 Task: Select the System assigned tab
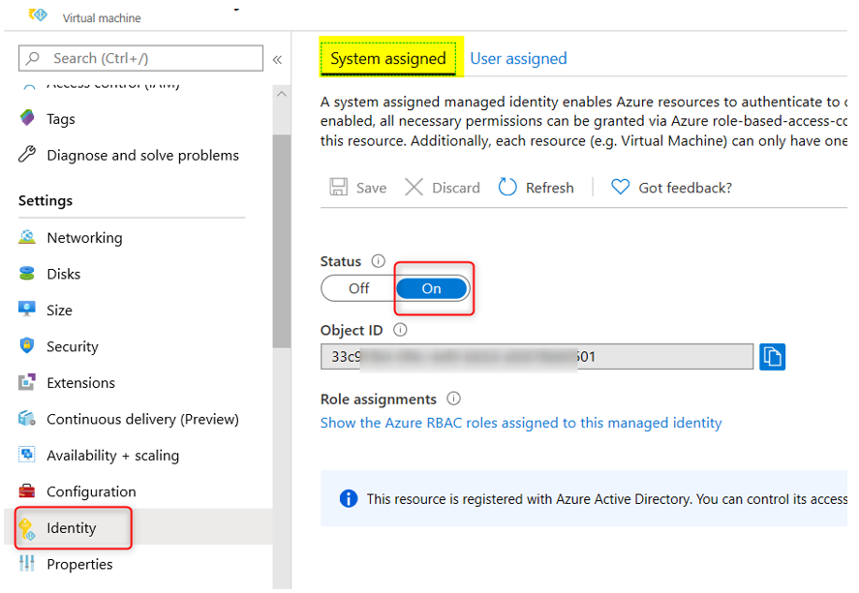(x=388, y=58)
